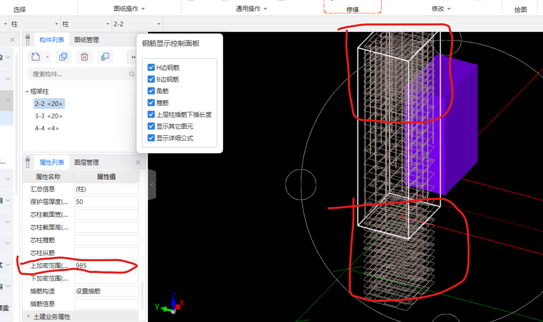Click the copy component icon
Image resolution: width=543 pixels, height=322 pixels.
click(x=63, y=57)
